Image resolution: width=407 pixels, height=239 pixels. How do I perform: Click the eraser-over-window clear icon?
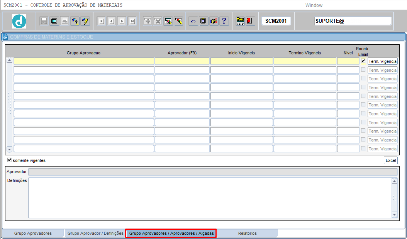click(x=168, y=21)
